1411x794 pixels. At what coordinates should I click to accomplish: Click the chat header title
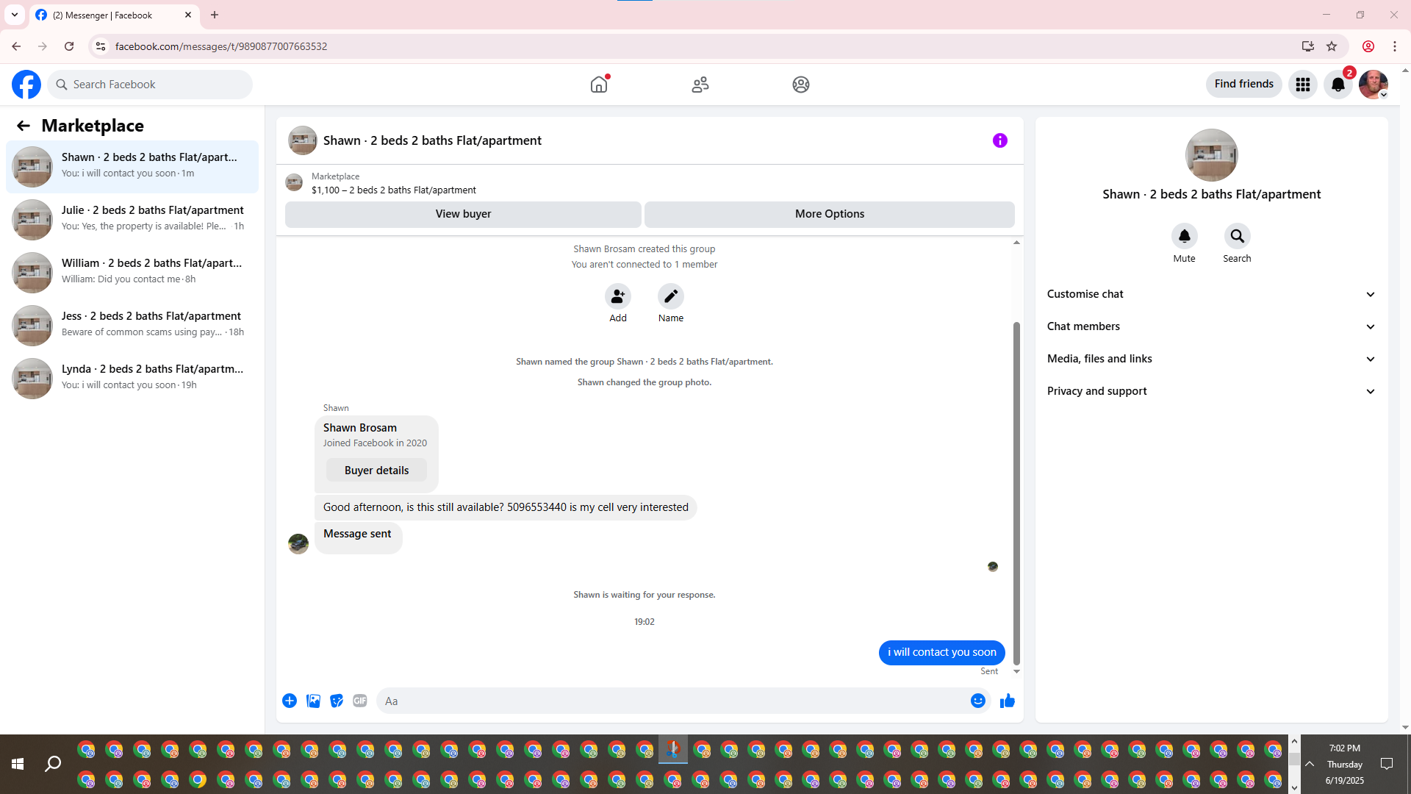click(432, 140)
